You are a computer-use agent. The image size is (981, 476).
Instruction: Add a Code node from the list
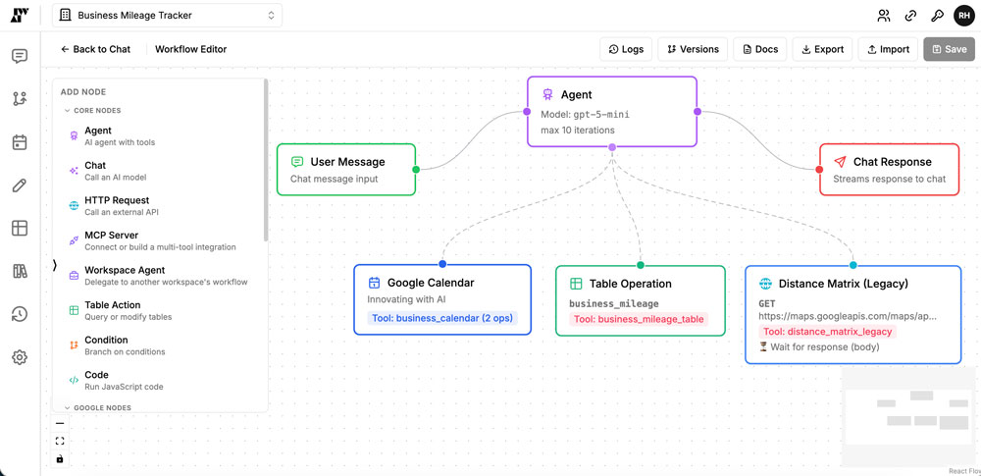click(162, 380)
